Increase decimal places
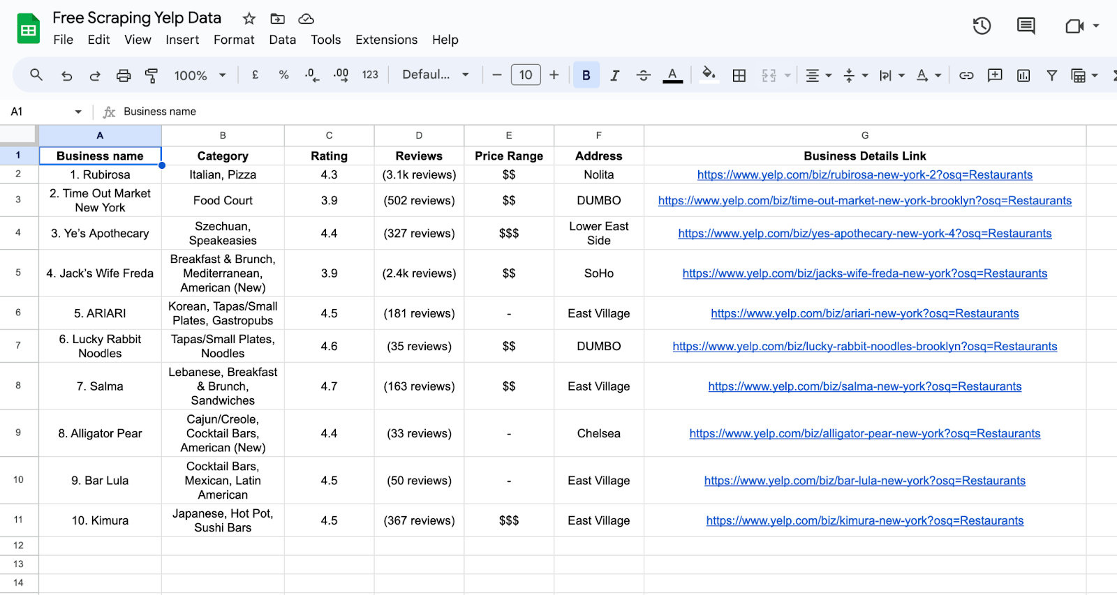 (x=341, y=75)
